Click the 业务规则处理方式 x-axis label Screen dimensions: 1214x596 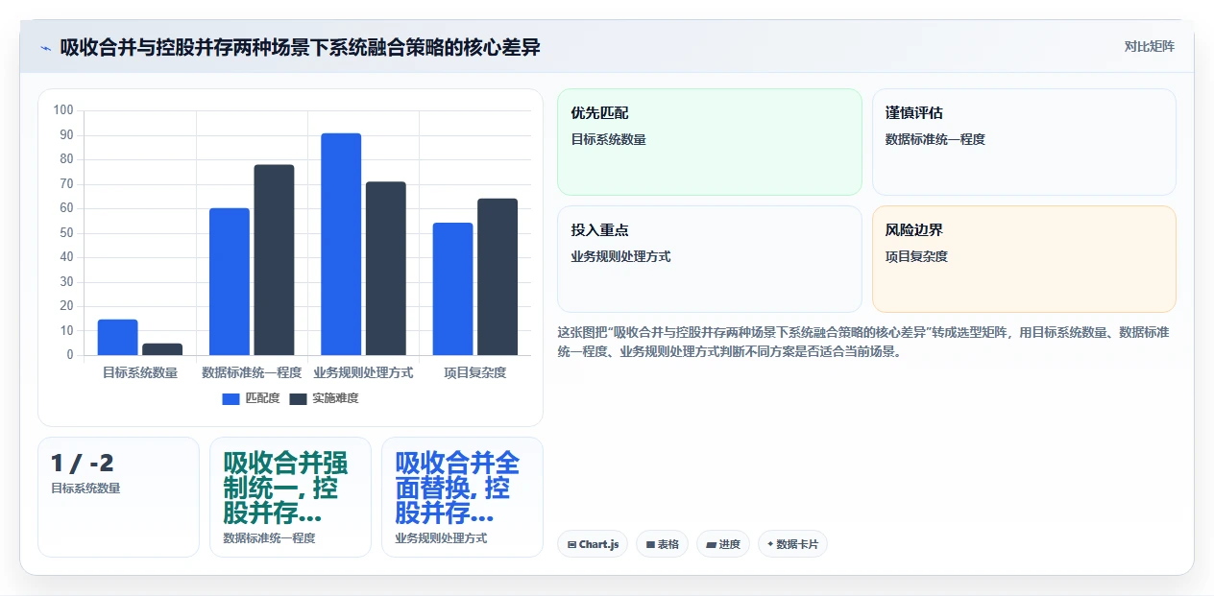pyautogui.click(x=363, y=371)
